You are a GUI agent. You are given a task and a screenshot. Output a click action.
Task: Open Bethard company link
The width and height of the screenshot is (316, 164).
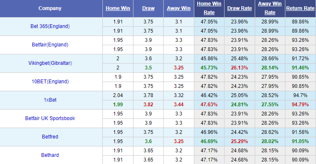pyautogui.click(x=50, y=155)
